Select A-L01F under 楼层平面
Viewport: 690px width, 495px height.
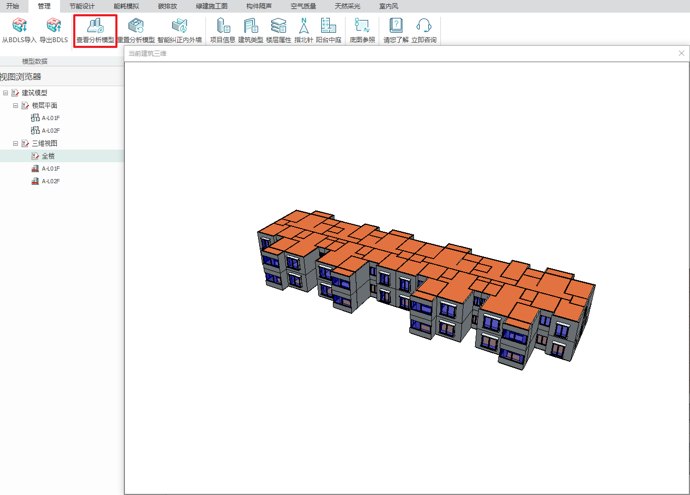(51, 118)
